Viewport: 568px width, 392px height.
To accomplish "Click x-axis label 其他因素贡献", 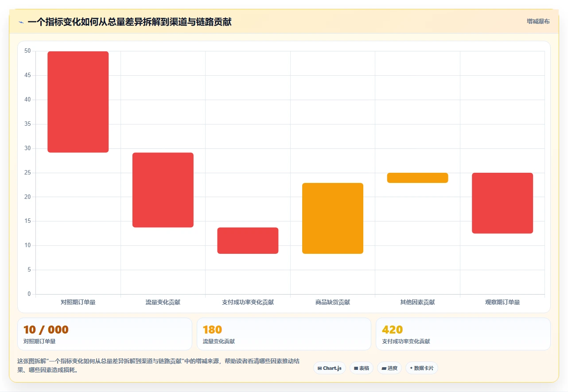I will 418,302.
